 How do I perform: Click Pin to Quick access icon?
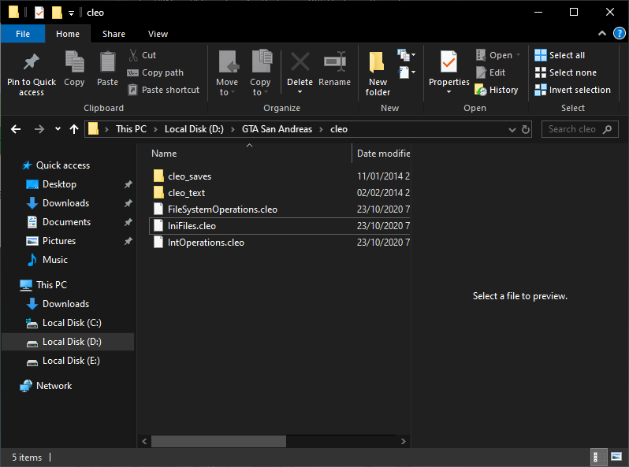click(x=32, y=62)
